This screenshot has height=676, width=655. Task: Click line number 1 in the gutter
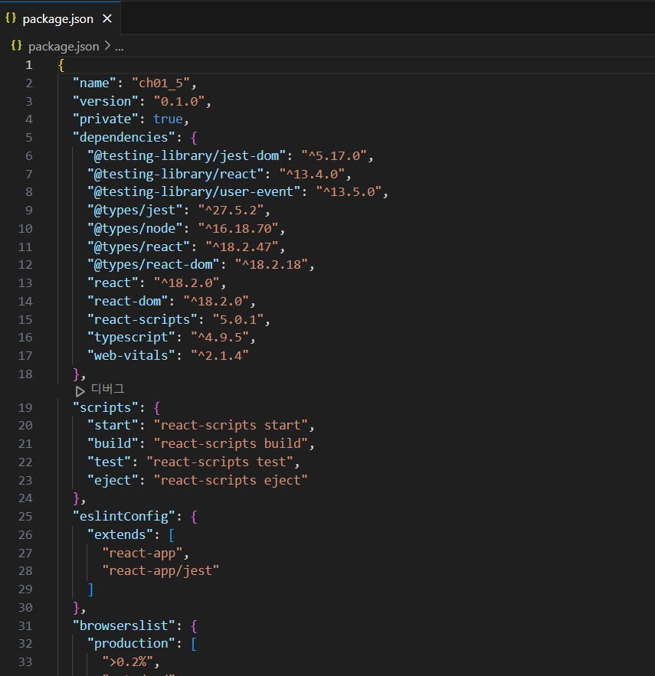[29, 64]
